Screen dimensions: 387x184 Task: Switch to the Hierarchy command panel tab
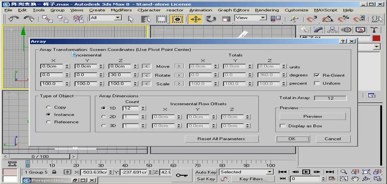coord(333,30)
